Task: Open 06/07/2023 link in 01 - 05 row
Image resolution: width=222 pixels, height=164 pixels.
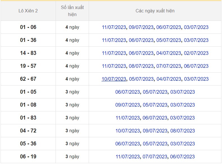Action: tap(127, 92)
